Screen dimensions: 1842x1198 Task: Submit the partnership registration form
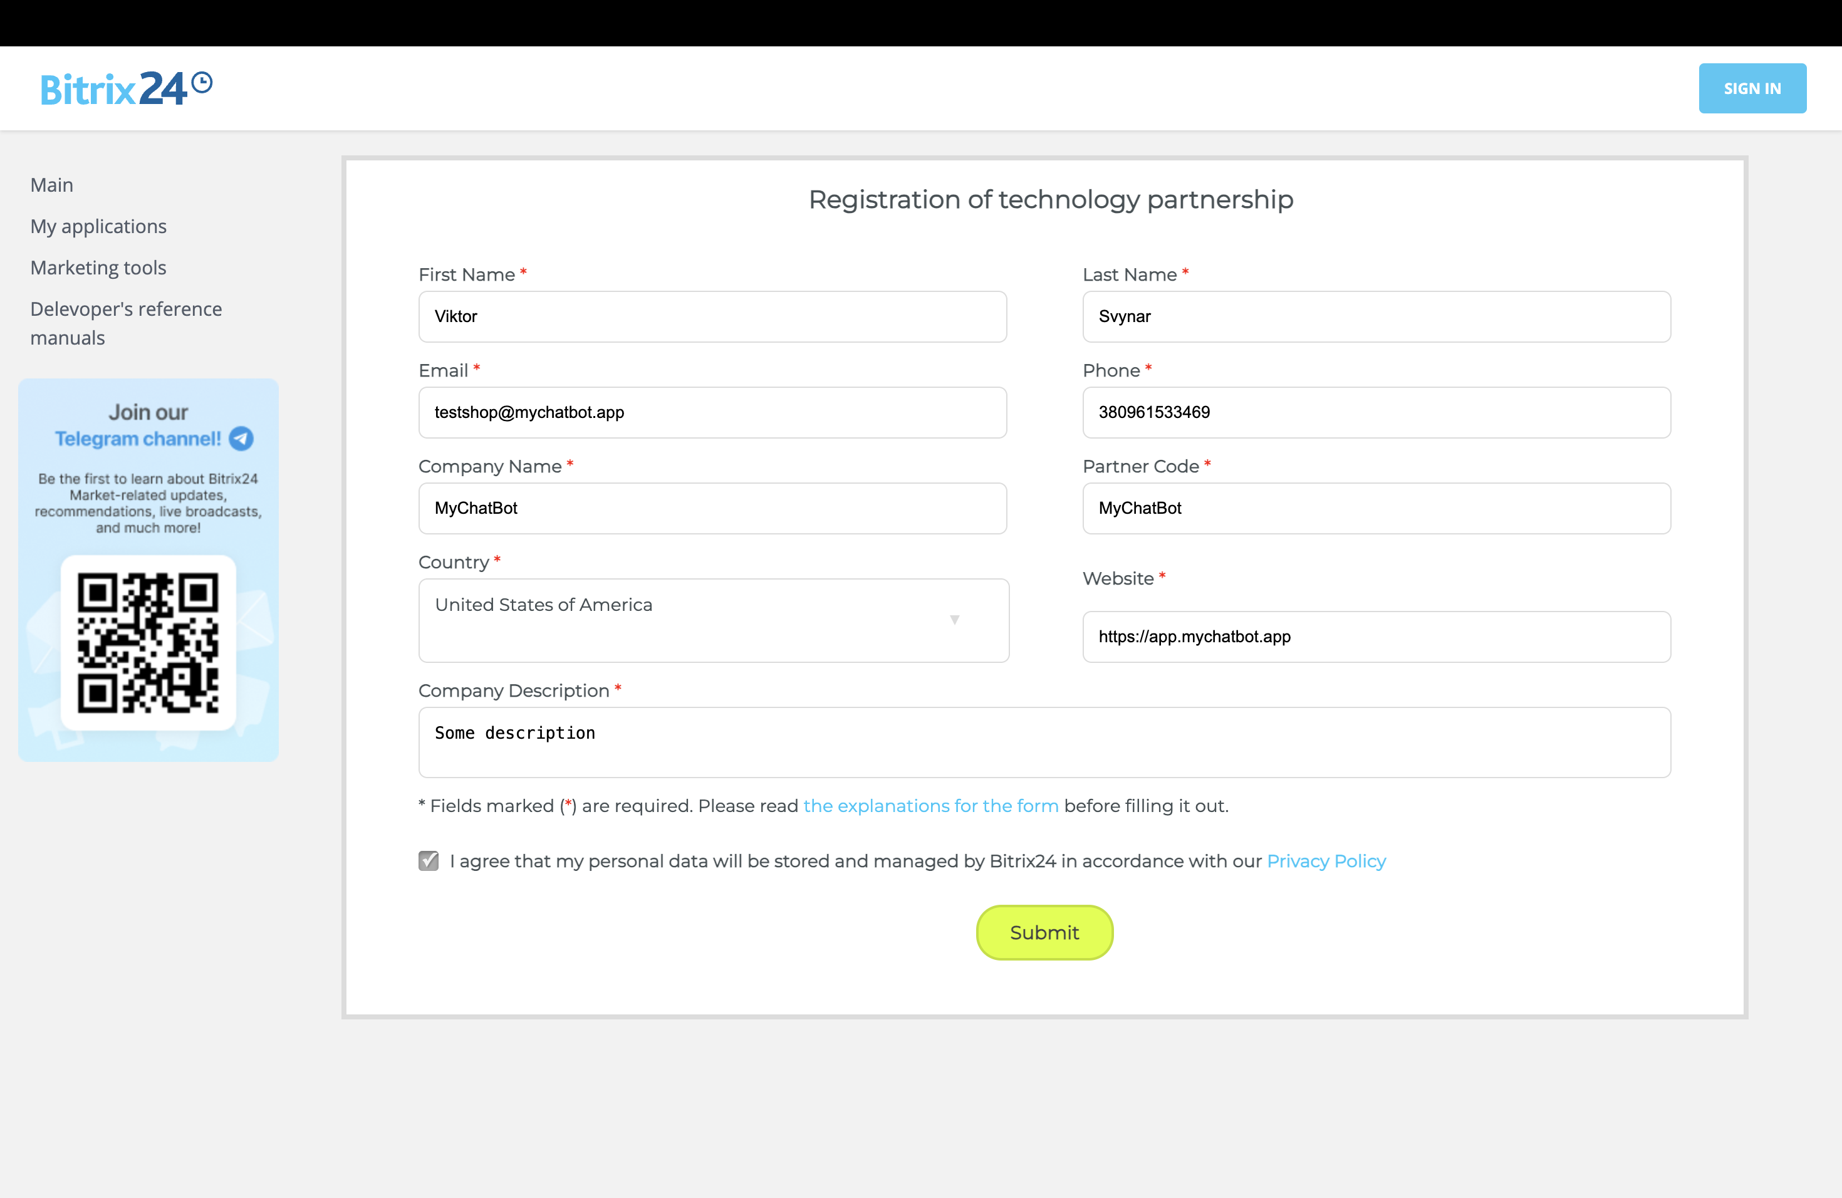coord(1044,932)
